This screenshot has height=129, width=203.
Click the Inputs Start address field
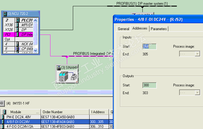point(149,46)
